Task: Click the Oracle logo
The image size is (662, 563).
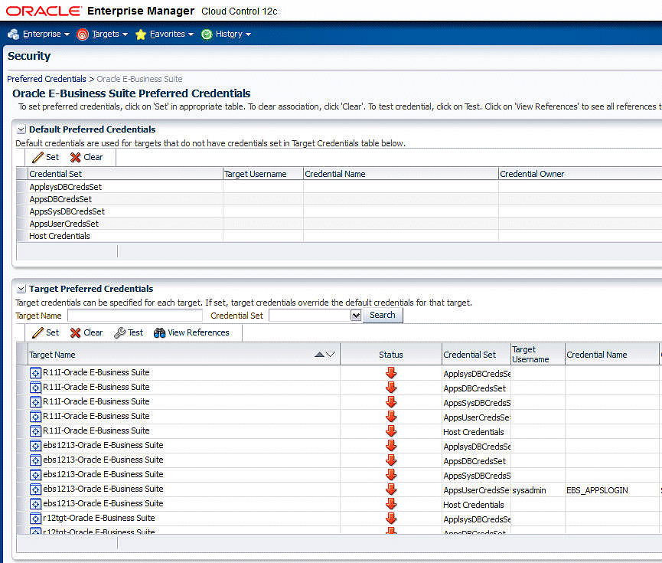Action: pos(44,11)
